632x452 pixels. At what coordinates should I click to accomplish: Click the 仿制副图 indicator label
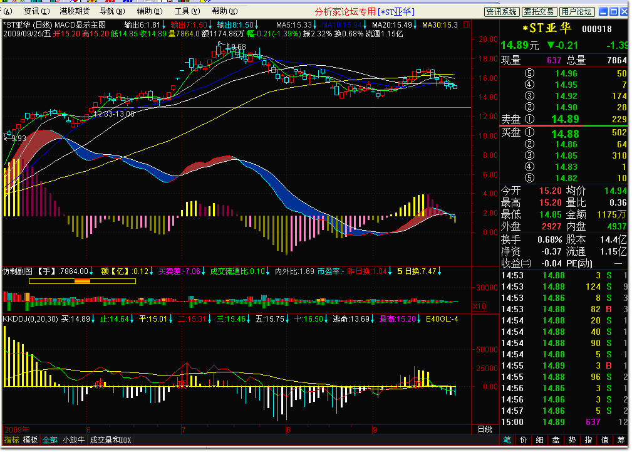(18, 271)
